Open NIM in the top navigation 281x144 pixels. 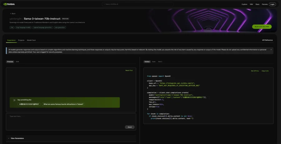click(x=251, y=4)
